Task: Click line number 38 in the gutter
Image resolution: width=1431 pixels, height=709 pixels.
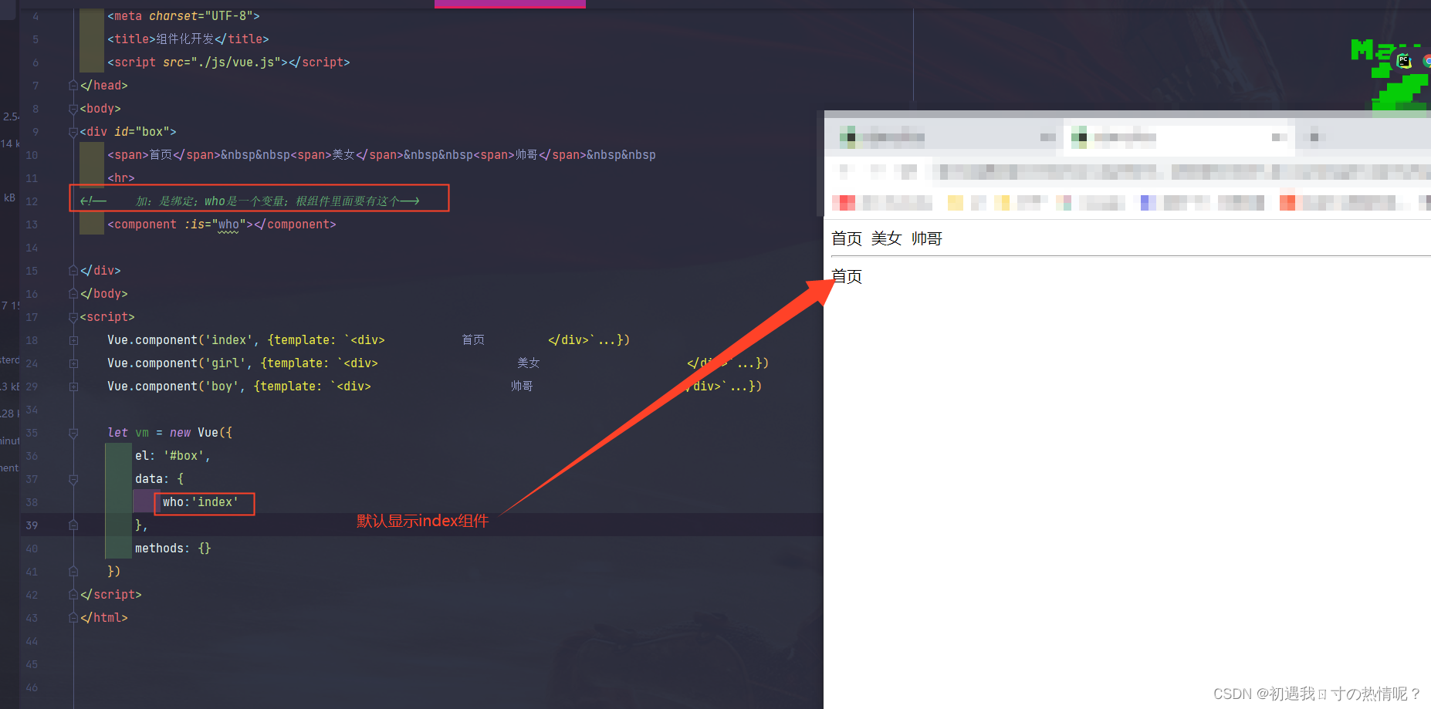Action: pyautogui.click(x=32, y=502)
